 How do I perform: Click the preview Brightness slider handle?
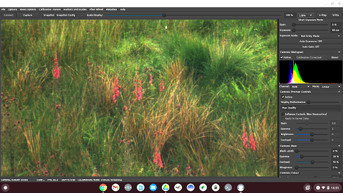pyautogui.click(x=312, y=135)
